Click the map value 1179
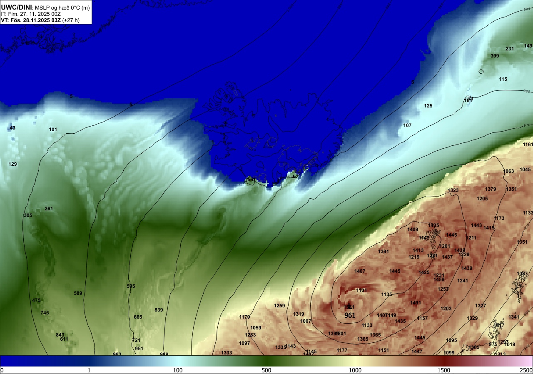 pos(245,317)
